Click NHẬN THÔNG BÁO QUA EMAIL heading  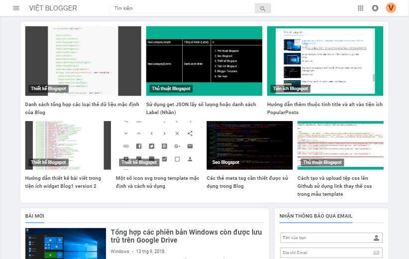pyautogui.click(x=316, y=216)
